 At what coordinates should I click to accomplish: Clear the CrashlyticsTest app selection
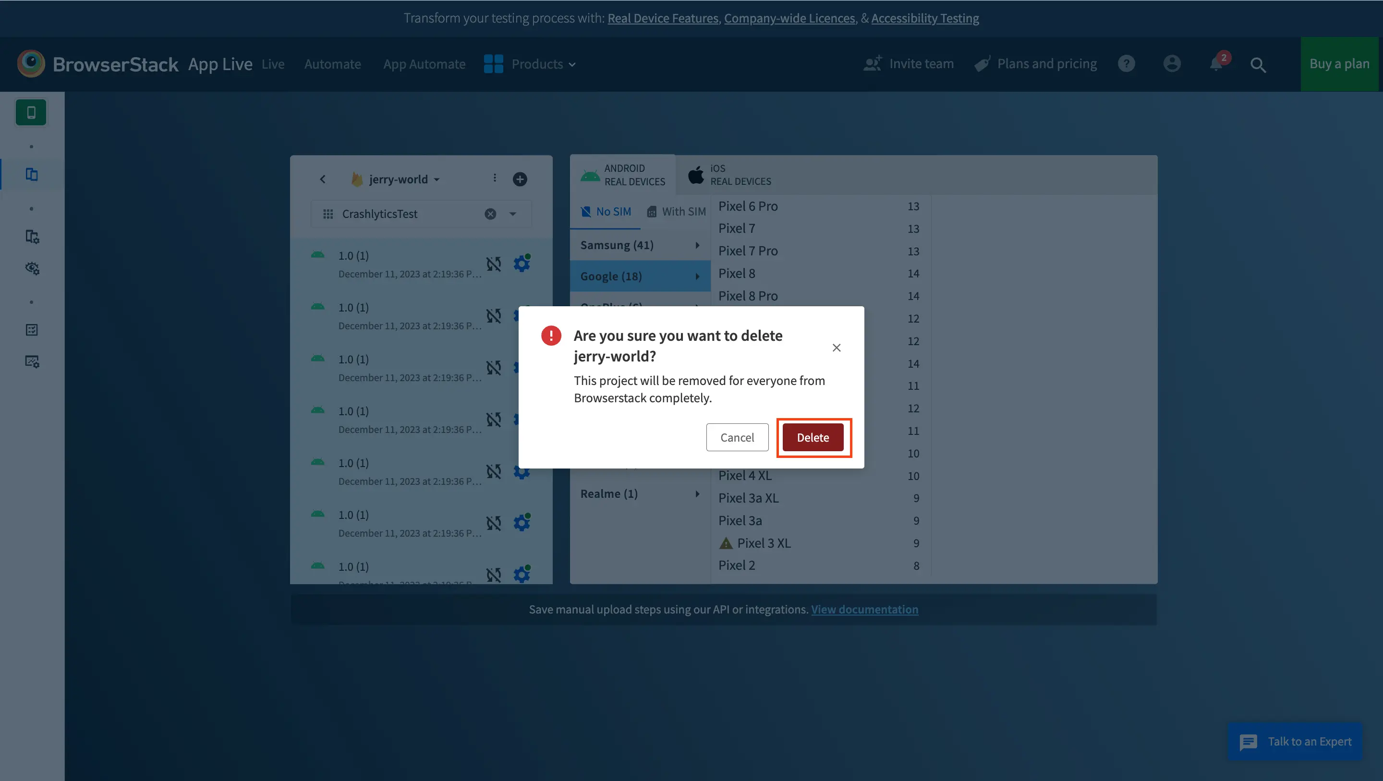[x=490, y=214]
